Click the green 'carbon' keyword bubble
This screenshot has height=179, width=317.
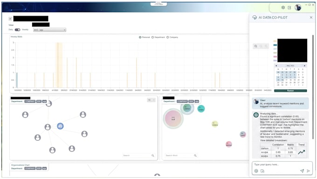coord(187,108)
